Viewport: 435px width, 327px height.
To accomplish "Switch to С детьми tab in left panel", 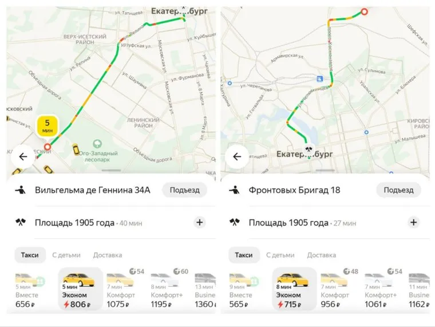I will 66,255.
